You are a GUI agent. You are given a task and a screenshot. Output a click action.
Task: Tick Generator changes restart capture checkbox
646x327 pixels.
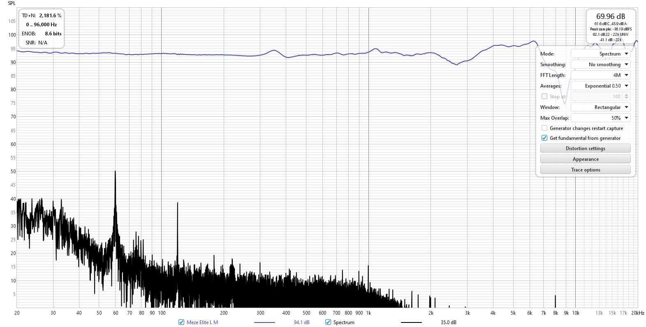point(544,128)
